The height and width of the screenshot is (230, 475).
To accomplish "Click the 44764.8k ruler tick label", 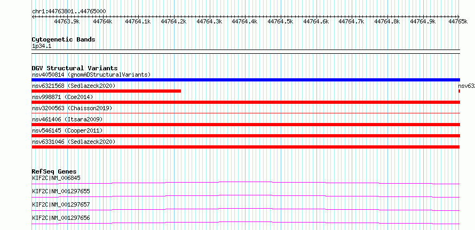I will 387,21.
